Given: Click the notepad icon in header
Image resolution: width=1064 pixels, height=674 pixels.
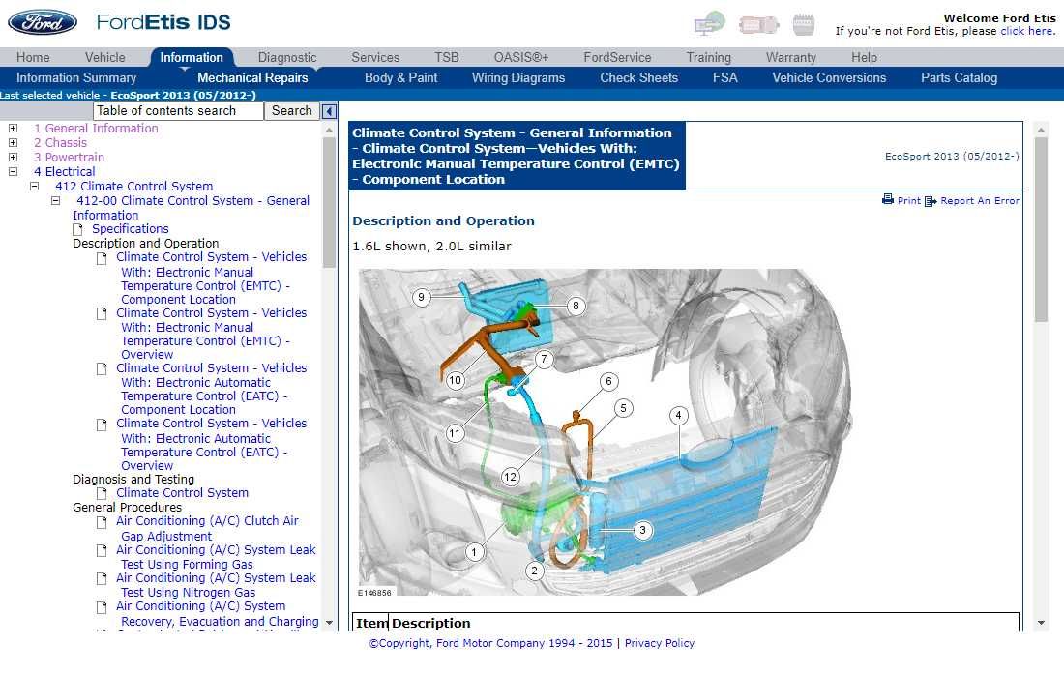Looking at the screenshot, I should point(804,24).
